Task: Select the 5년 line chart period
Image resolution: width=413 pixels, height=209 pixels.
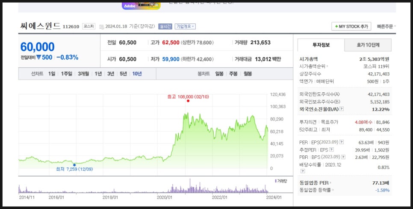Action: click(x=123, y=74)
